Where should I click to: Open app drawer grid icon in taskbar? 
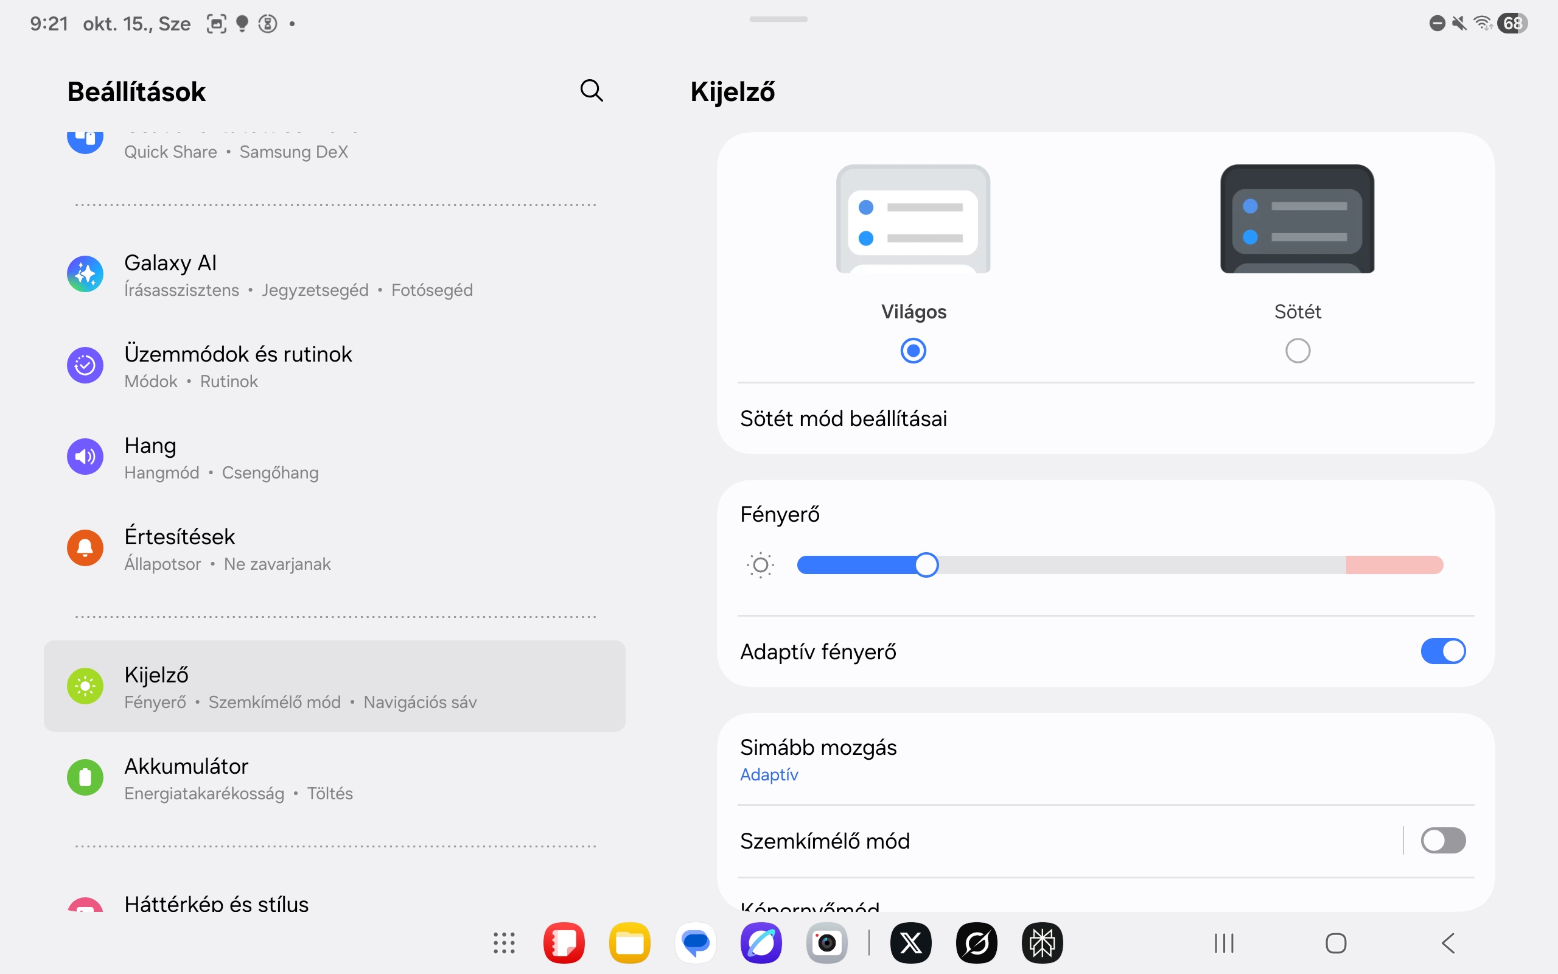click(x=504, y=943)
